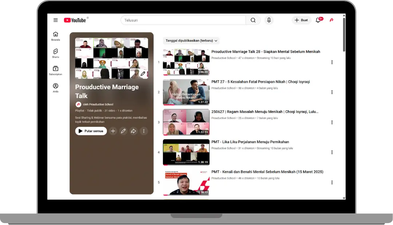Open Subscription in sidebar

click(x=56, y=70)
